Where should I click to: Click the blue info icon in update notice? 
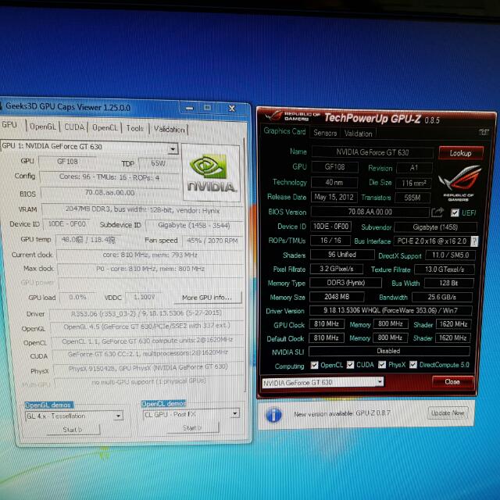coord(273,415)
